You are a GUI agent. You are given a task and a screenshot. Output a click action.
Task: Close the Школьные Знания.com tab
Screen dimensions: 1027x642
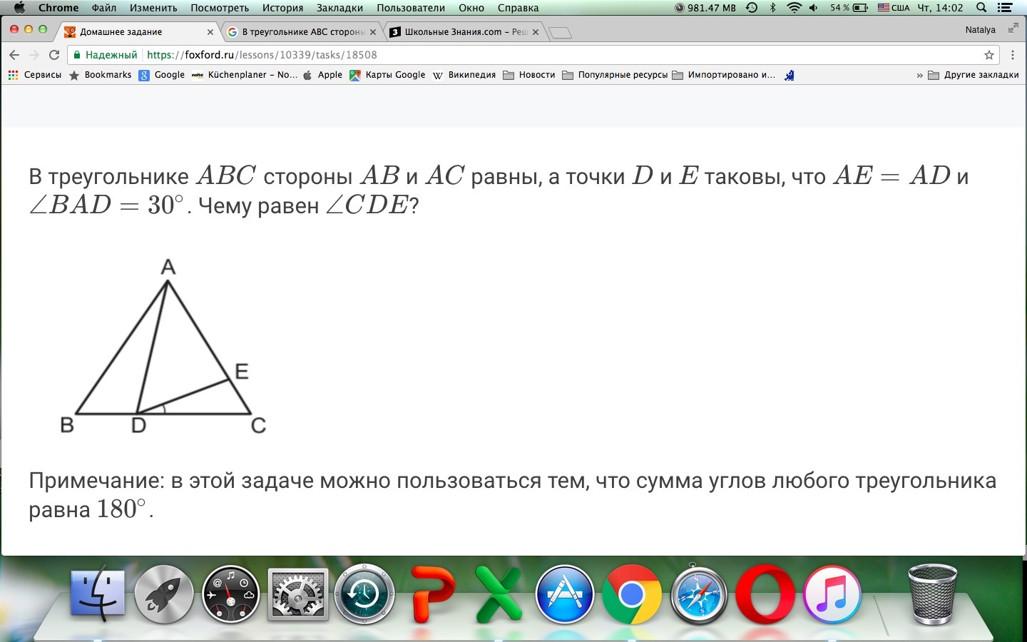point(536,32)
